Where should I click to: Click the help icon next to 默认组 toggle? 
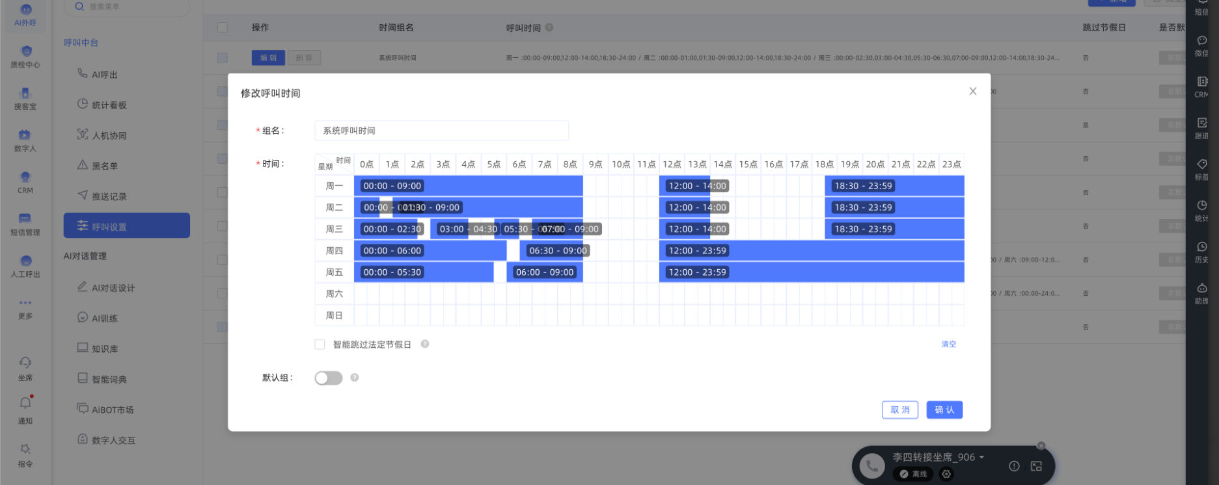point(355,378)
